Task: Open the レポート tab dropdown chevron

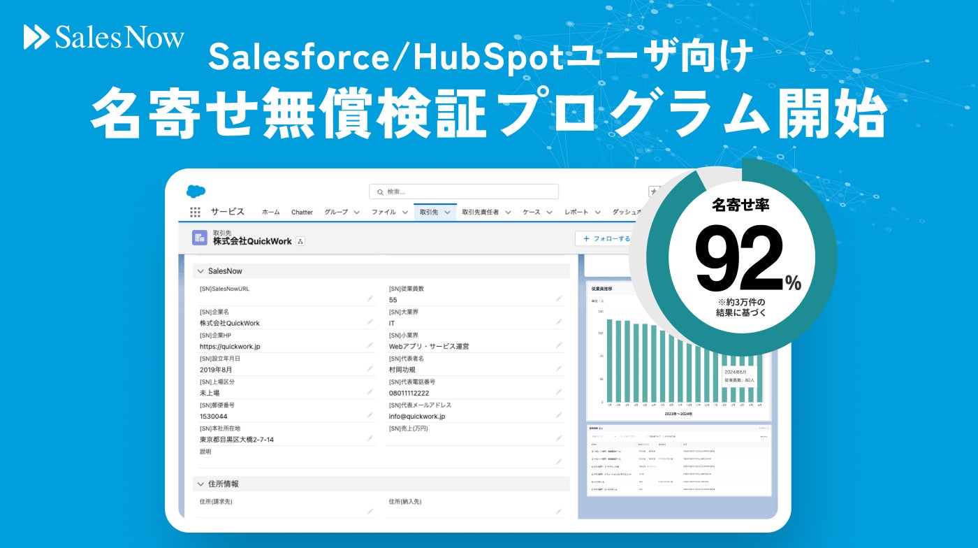Action: [598, 212]
